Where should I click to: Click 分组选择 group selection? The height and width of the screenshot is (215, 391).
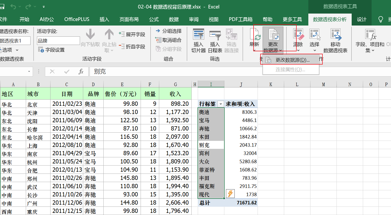pyautogui.click(x=169, y=31)
